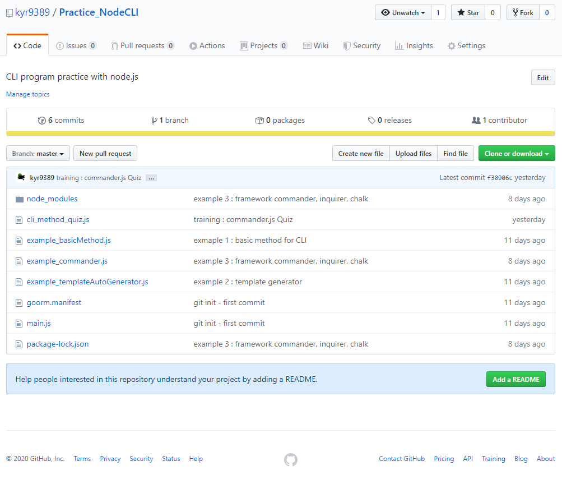View stargazers count next to Star
The height and width of the screenshot is (484, 562).
[x=493, y=12]
